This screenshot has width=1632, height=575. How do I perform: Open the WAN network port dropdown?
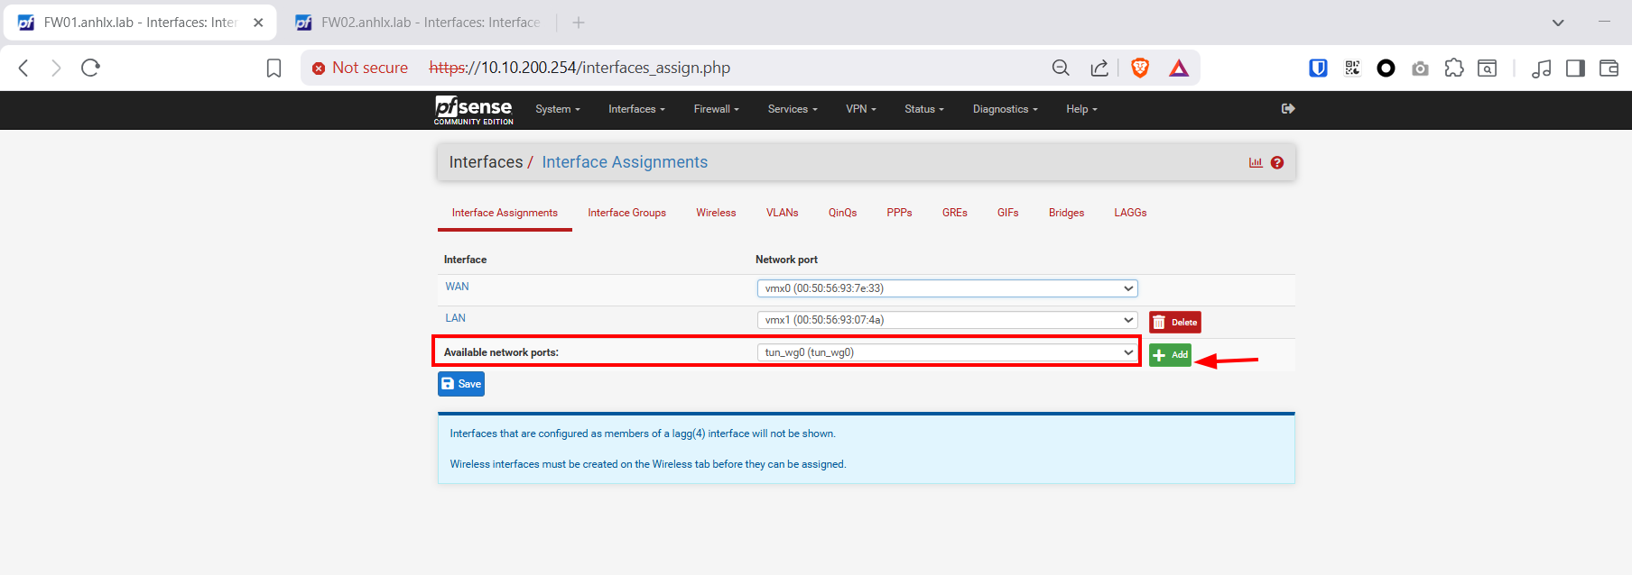point(947,288)
